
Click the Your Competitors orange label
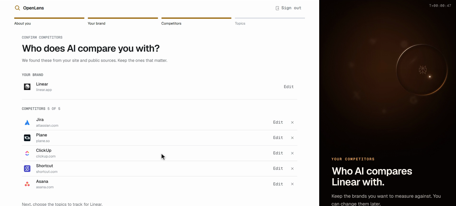click(x=353, y=159)
